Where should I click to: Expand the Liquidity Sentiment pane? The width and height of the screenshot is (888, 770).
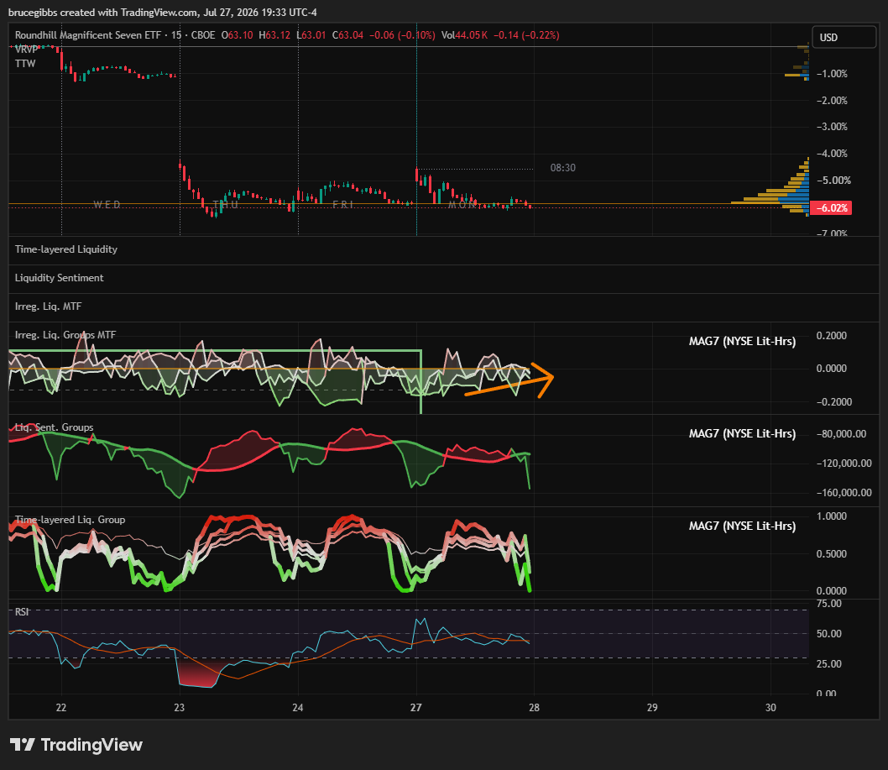pos(59,278)
